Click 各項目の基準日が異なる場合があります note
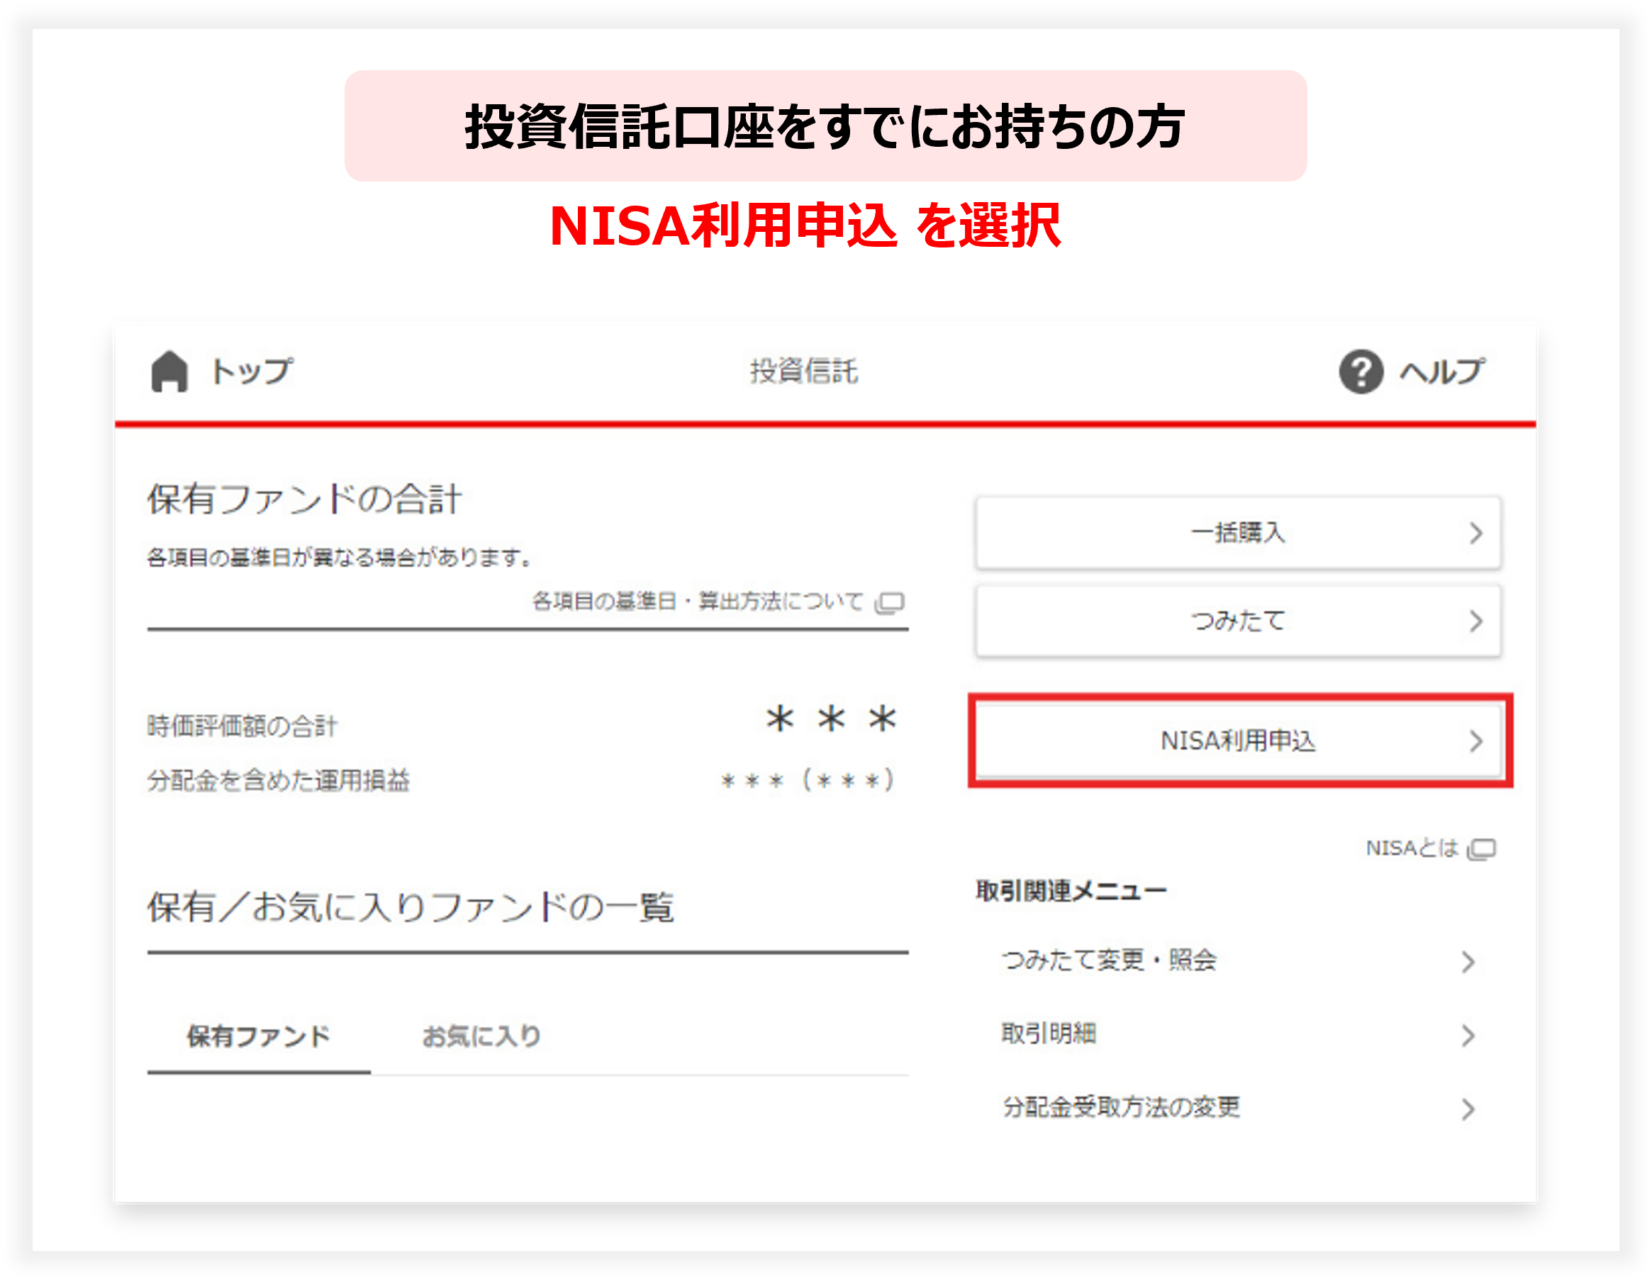 point(339,557)
